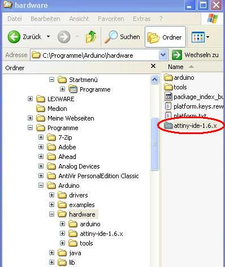The height and width of the screenshot is (267, 225).
Task: Collapse the Arduino tree node
Action: (41, 186)
